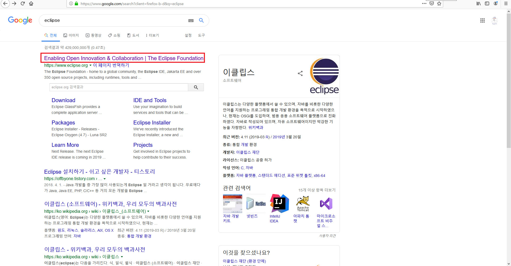Open the 설정 settings menu
This screenshot has width=511, height=266.
188,35
